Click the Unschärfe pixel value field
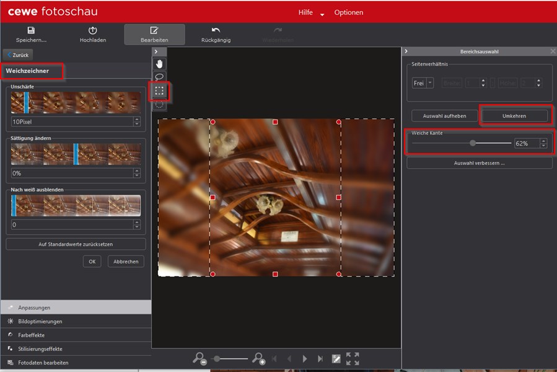The width and height of the screenshot is (557, 372). click(x=72, y=122)
